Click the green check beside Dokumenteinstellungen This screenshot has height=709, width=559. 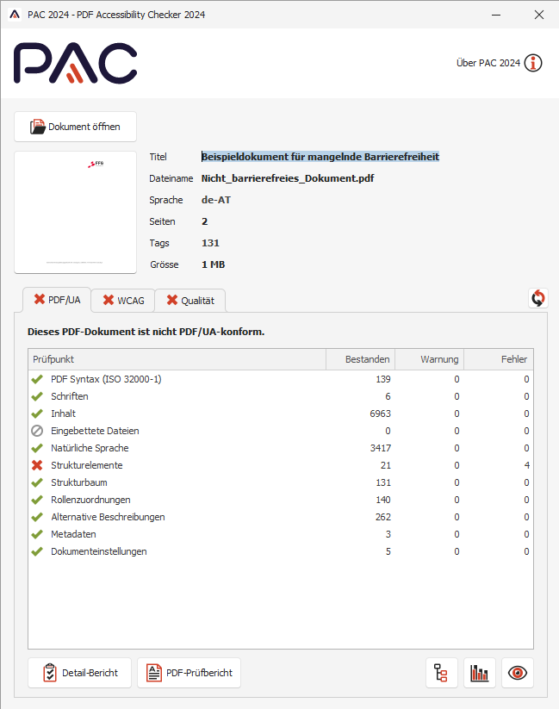coord(37,551)
